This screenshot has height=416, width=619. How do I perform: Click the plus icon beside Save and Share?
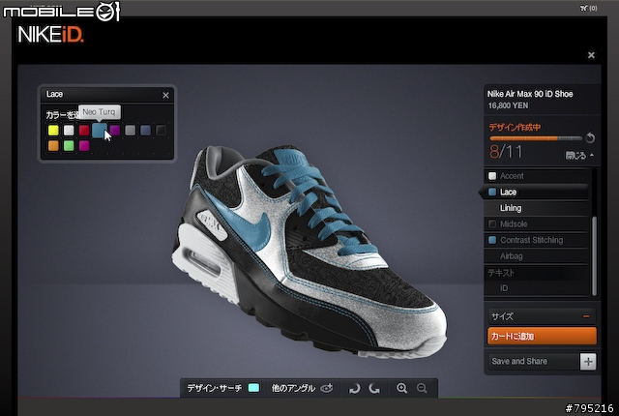[x=588, y=362]
